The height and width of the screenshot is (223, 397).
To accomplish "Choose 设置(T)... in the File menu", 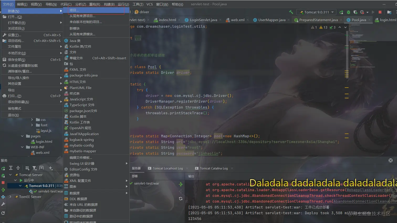I will click(x=32, y=35).
